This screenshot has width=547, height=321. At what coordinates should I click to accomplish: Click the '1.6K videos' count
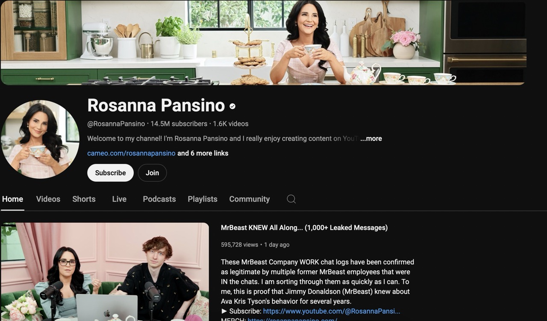point(231,124)
